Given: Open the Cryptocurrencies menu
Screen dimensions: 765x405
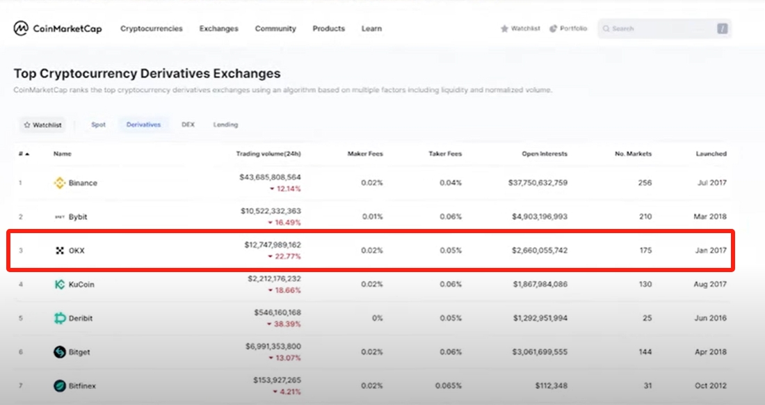Looking at the screenshot, I should (x=151, y=29).
